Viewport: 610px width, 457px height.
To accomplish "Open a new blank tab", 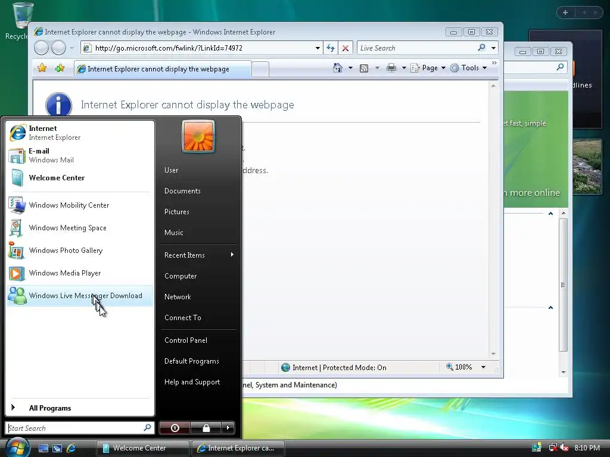I will [x=260, y=69].
